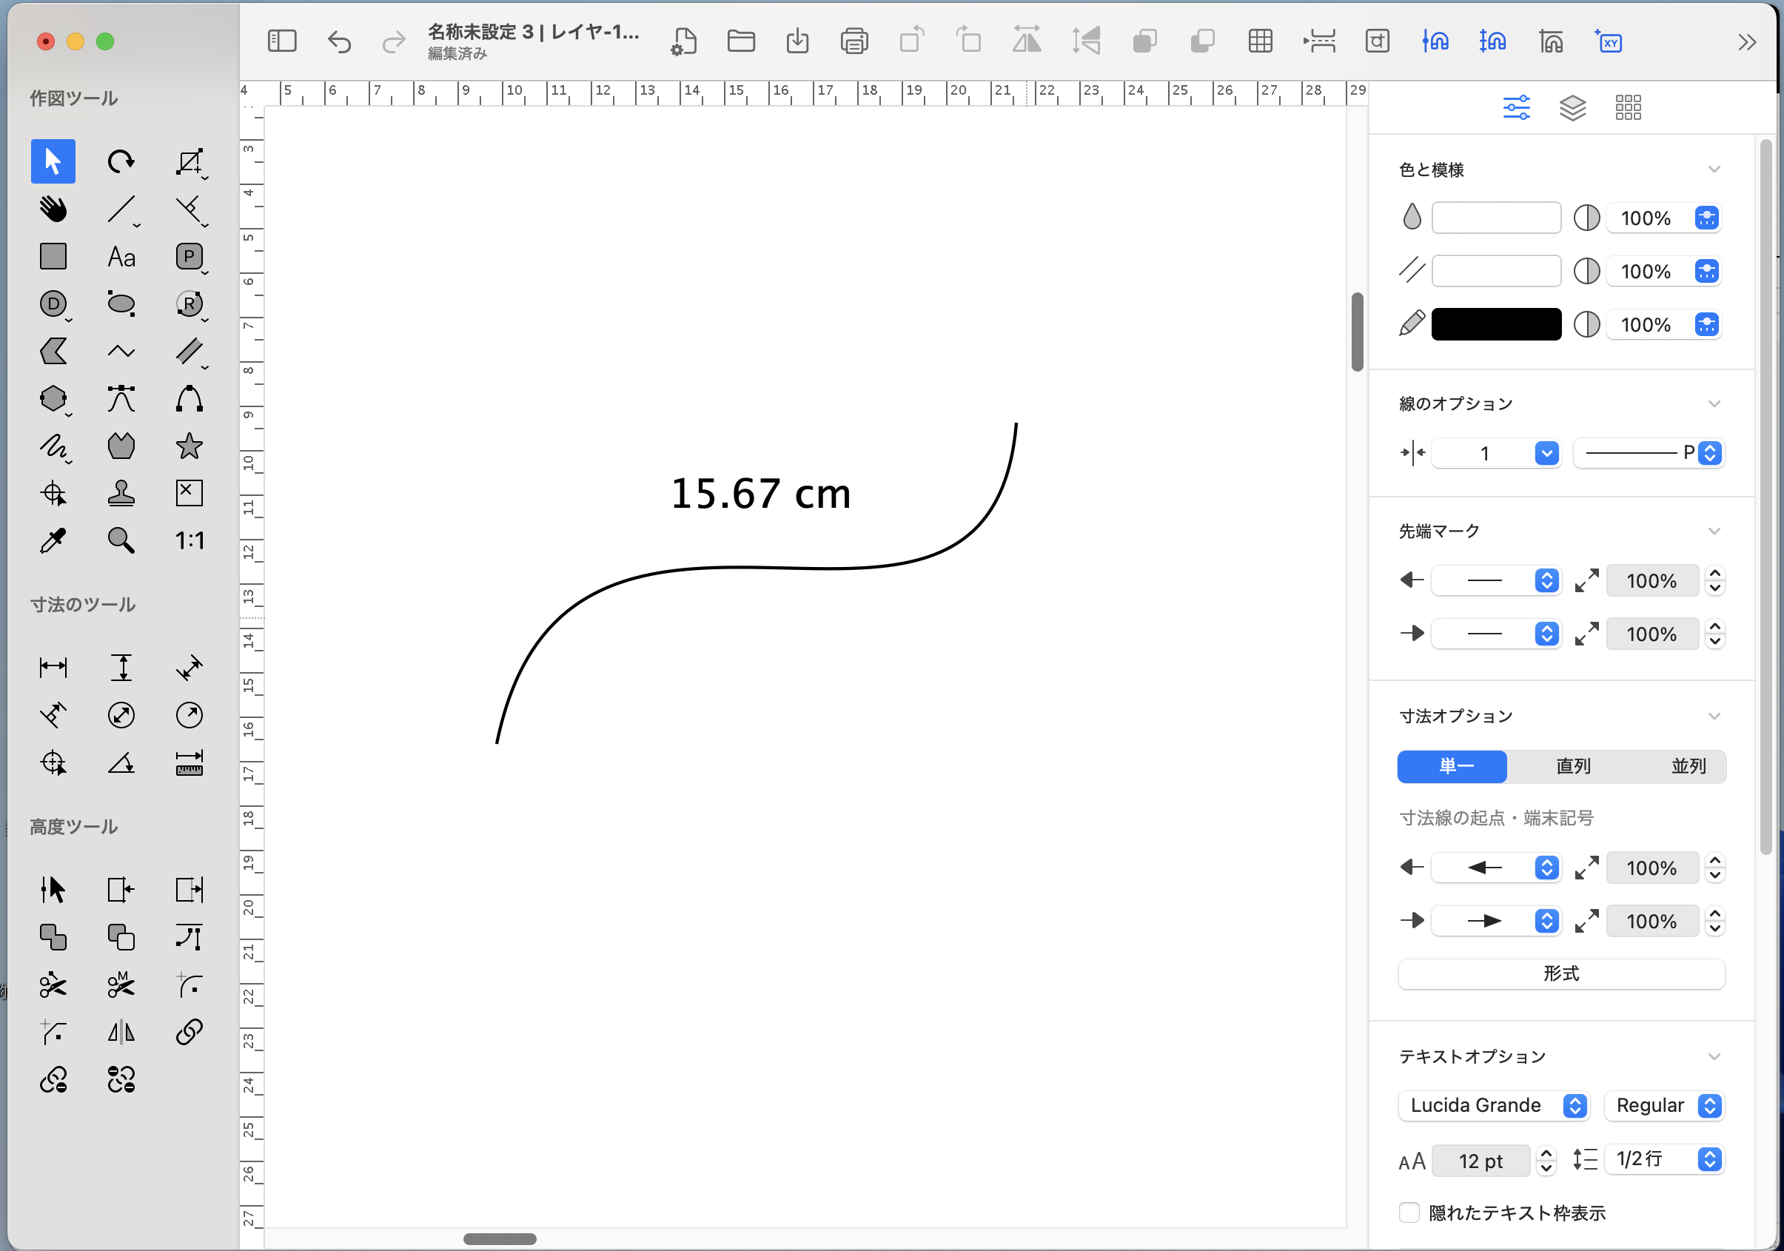Viewport: 1784px width, 1251px height.
Task: Choose the hand pan tool
Action: point(53,209)
